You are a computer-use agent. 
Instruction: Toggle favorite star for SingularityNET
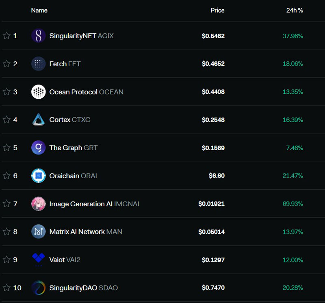tap(6, 36)
